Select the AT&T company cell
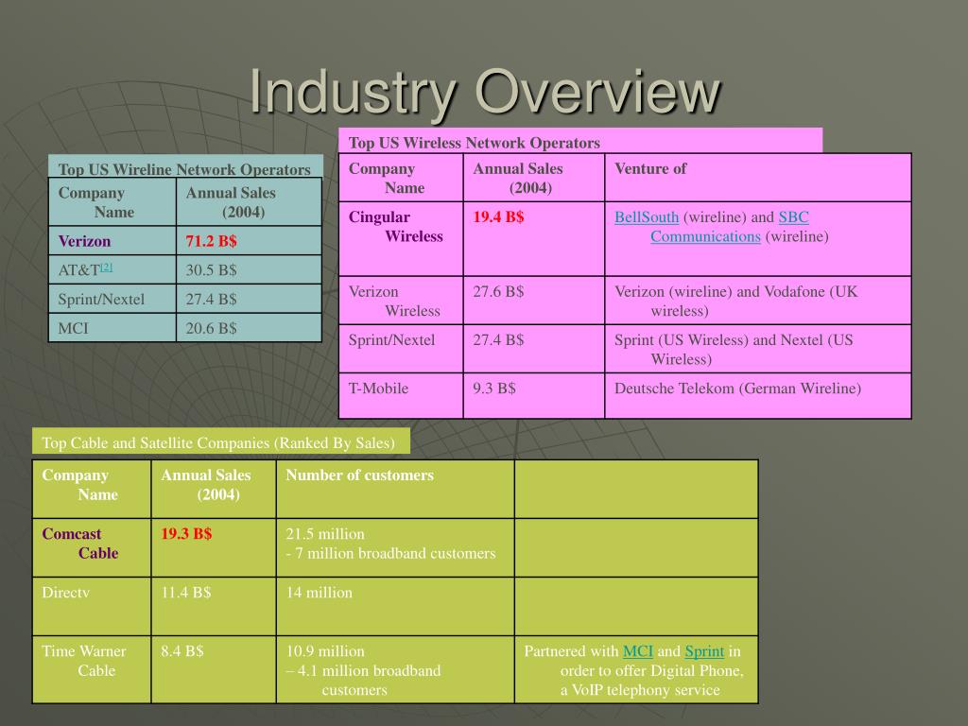This screenshot has height=726, width=968. pos(113,269)
